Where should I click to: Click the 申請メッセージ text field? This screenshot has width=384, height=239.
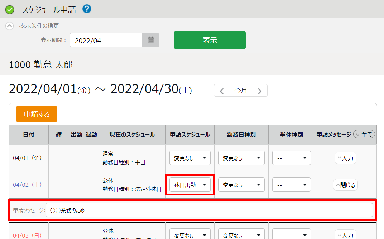pos(209,210)
